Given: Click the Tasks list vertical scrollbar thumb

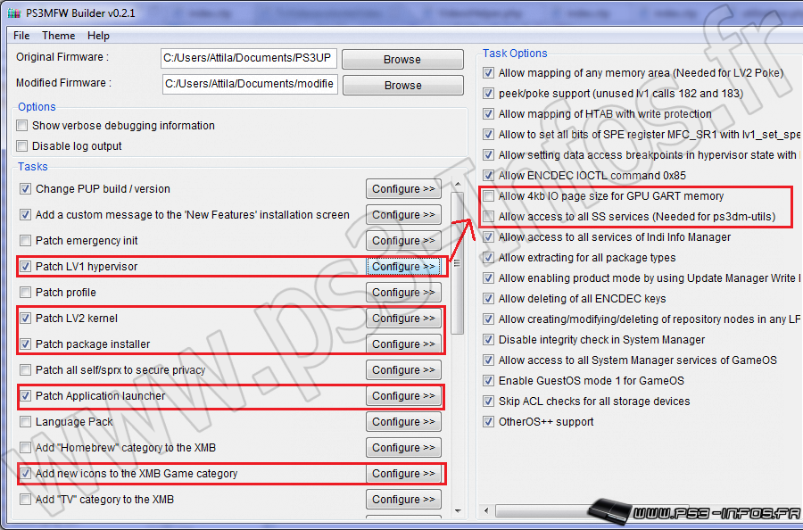Looking at the screenshot, I should tap(458, 263).
